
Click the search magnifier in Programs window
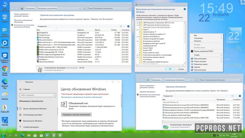click(129, 9)
